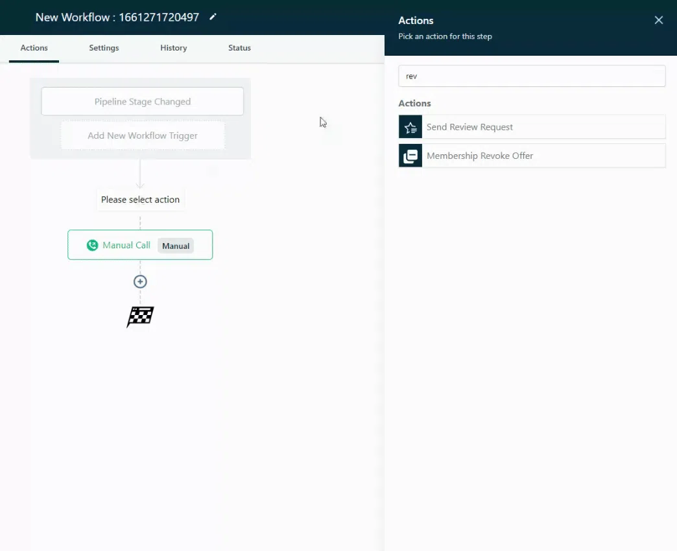Screen dimensions: 677x551
Task: Open the Pipeline Stage Changed trigger
Action: pos(143,101)
